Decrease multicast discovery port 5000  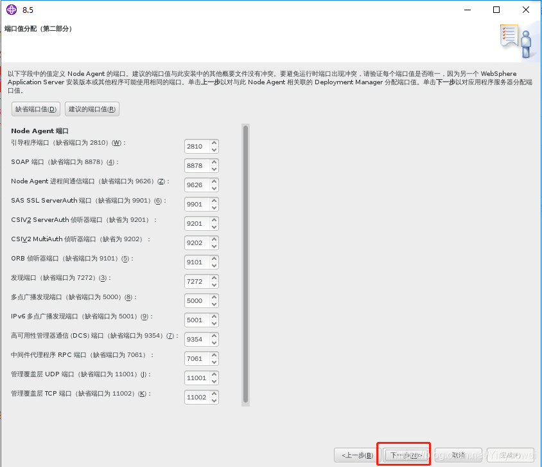point(214,305)
